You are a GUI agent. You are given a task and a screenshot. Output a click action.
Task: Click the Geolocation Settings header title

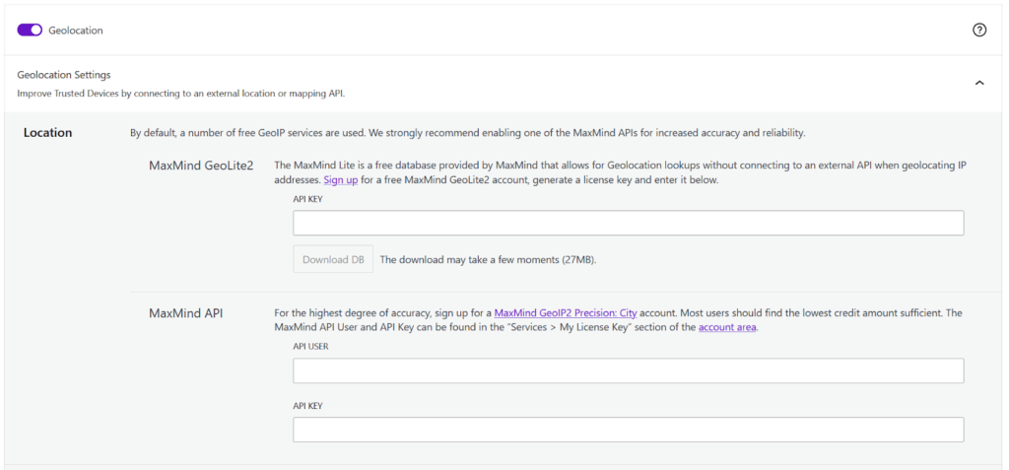(x=64, y=75)
